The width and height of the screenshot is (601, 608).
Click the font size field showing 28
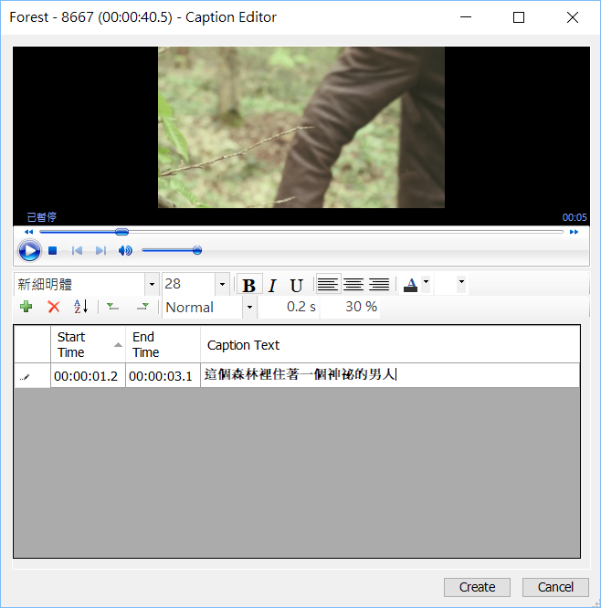[x=188, y=284]
